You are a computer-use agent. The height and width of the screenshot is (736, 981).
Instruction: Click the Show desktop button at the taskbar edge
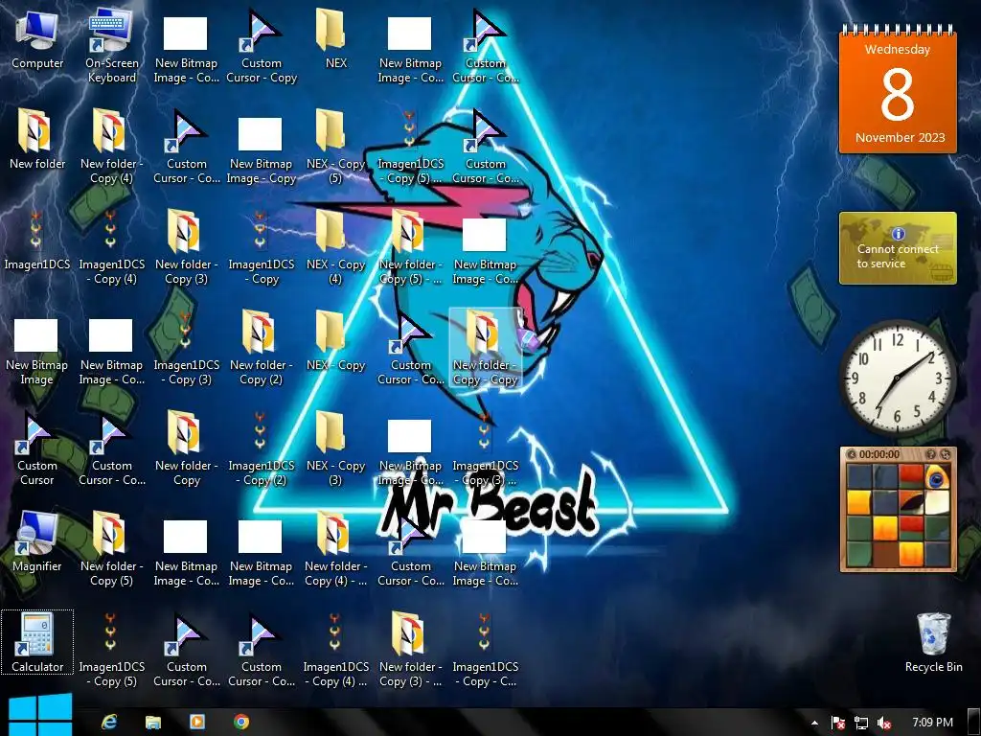coord(973,723)
